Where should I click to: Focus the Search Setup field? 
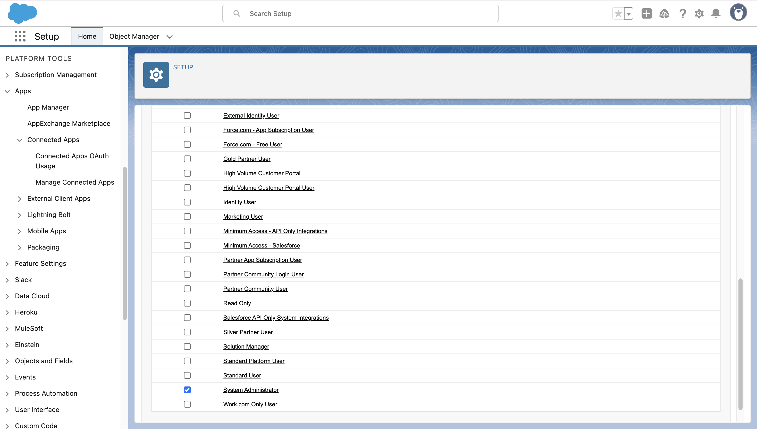tap(360, 14)
